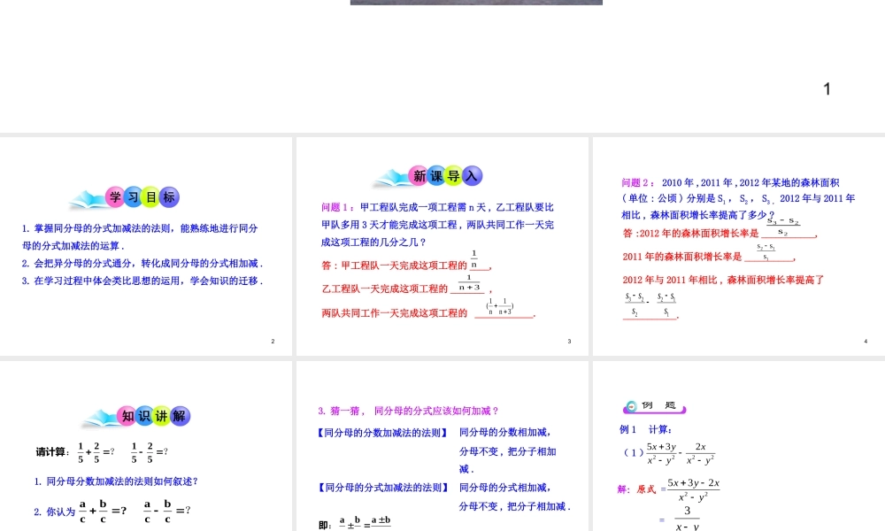Select the 例1 example calculation slide
The image size is (885, 531).
739,442
